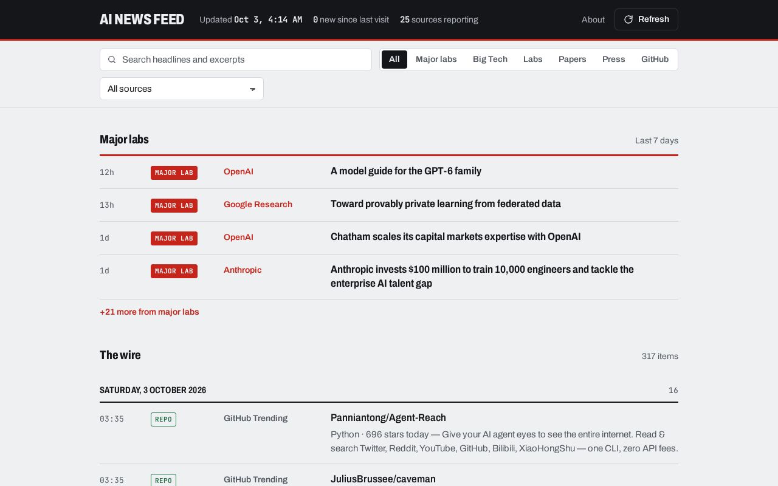Click the '13h' timestamp
778x486 pixels.
tap(107, 205)
